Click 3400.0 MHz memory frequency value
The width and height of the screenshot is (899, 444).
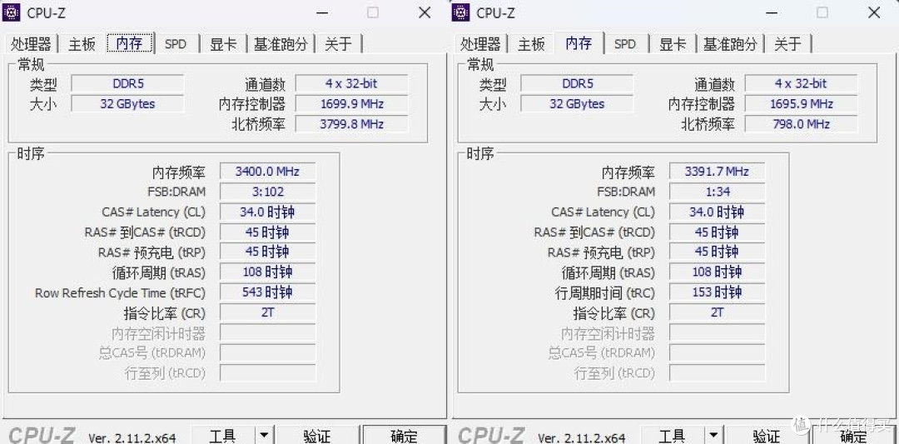pos(268,172)
